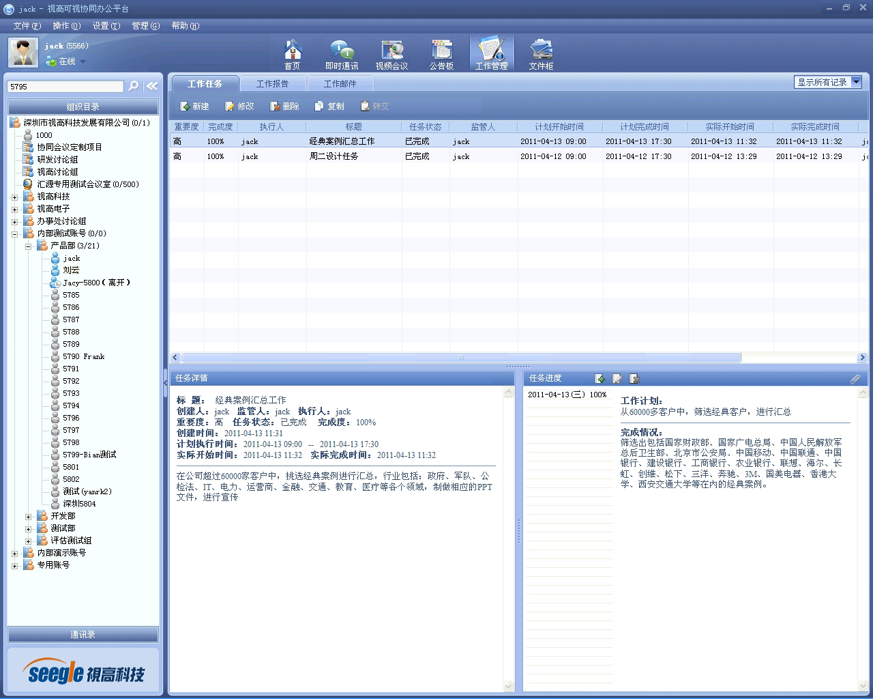Expand the 开发部 tree node
Image resolution: width=873 pixels, height=699 pixels.
pos(29,517)
